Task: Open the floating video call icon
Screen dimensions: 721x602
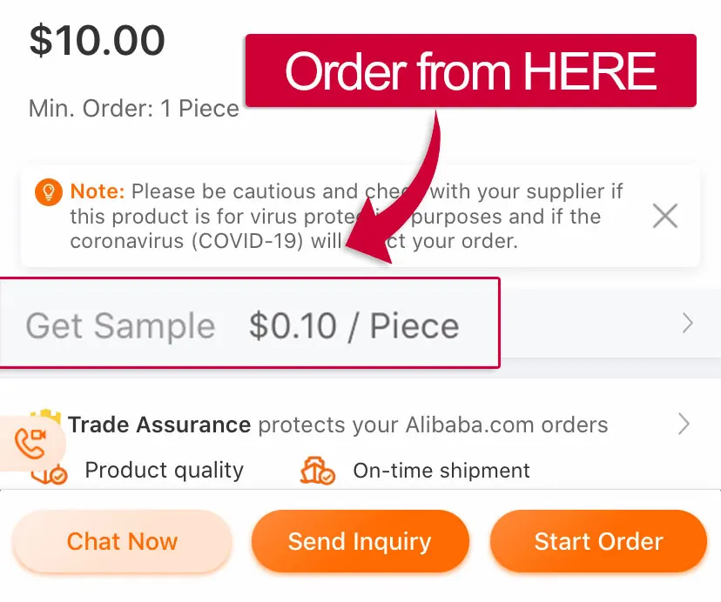Action: [x=30, y=444]
